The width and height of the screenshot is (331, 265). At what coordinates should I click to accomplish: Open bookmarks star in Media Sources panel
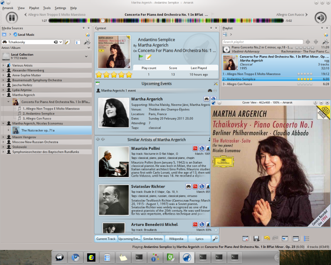tap(87, 35)
